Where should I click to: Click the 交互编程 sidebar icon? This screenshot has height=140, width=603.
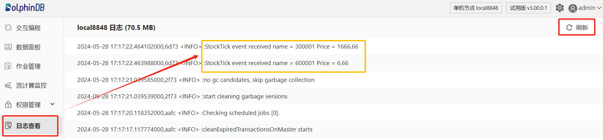tap(8, 28)
